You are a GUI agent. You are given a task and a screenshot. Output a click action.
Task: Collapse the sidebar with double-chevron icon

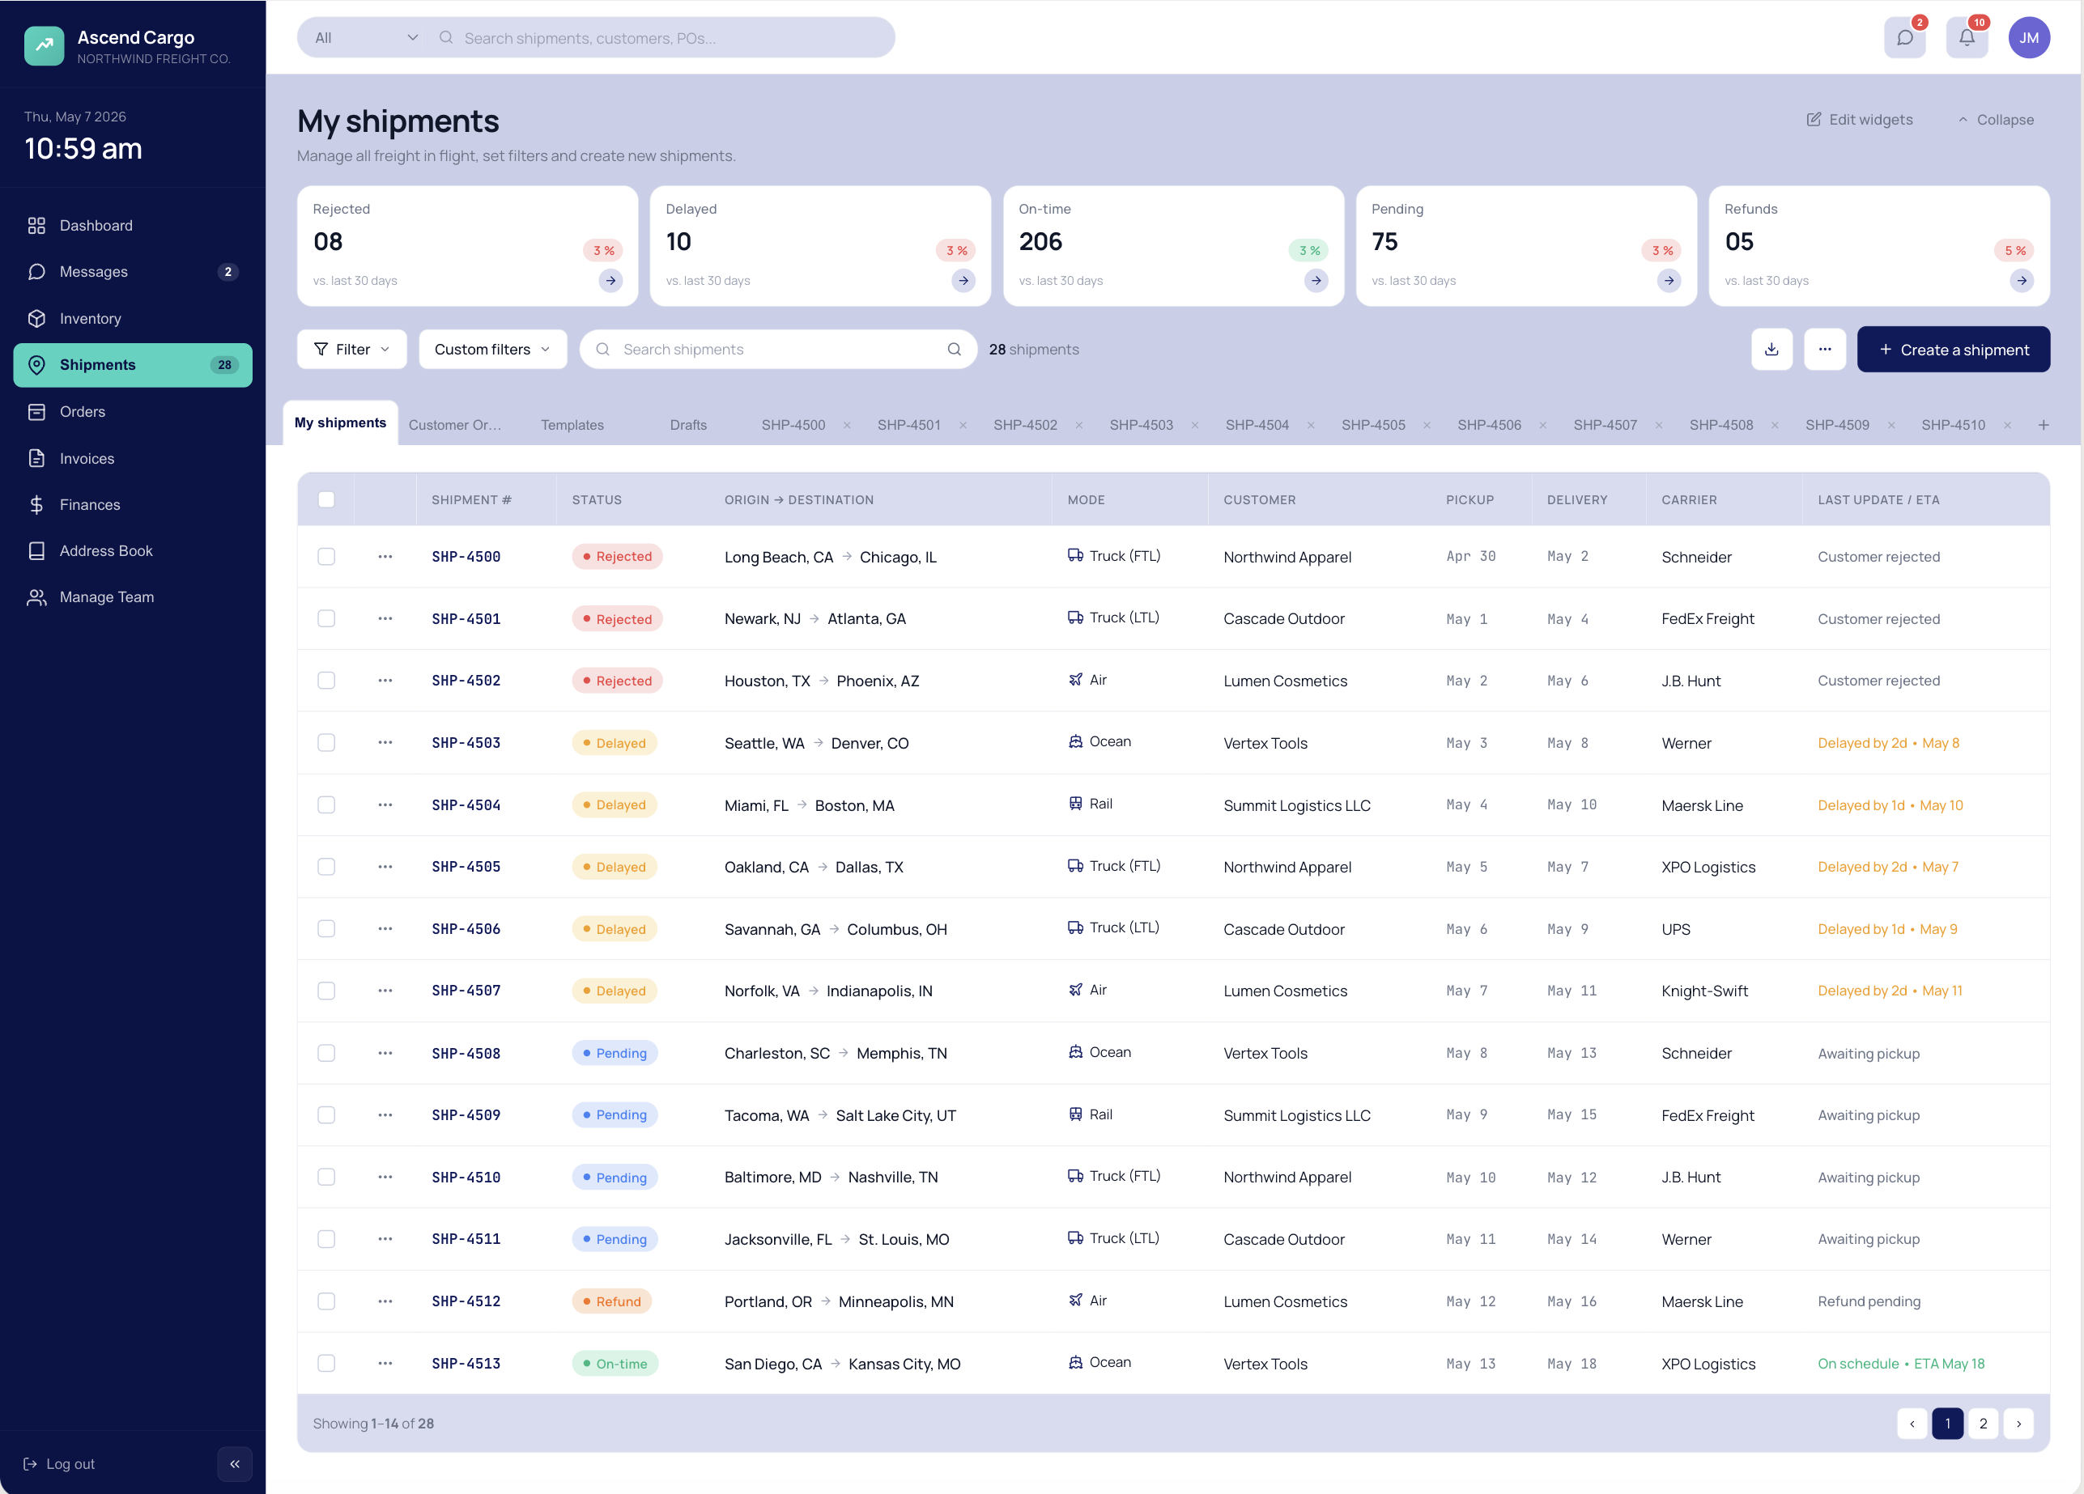(x=234, y=1464)
